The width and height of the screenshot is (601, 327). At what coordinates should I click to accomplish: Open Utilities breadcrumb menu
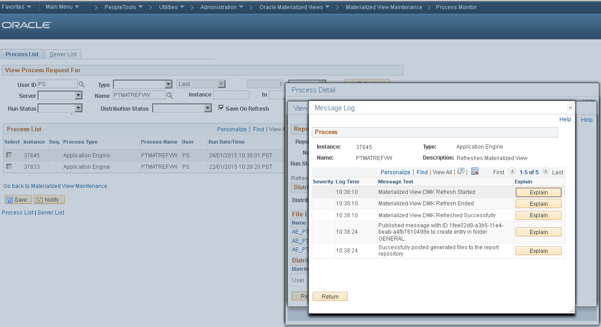(171, 7)
